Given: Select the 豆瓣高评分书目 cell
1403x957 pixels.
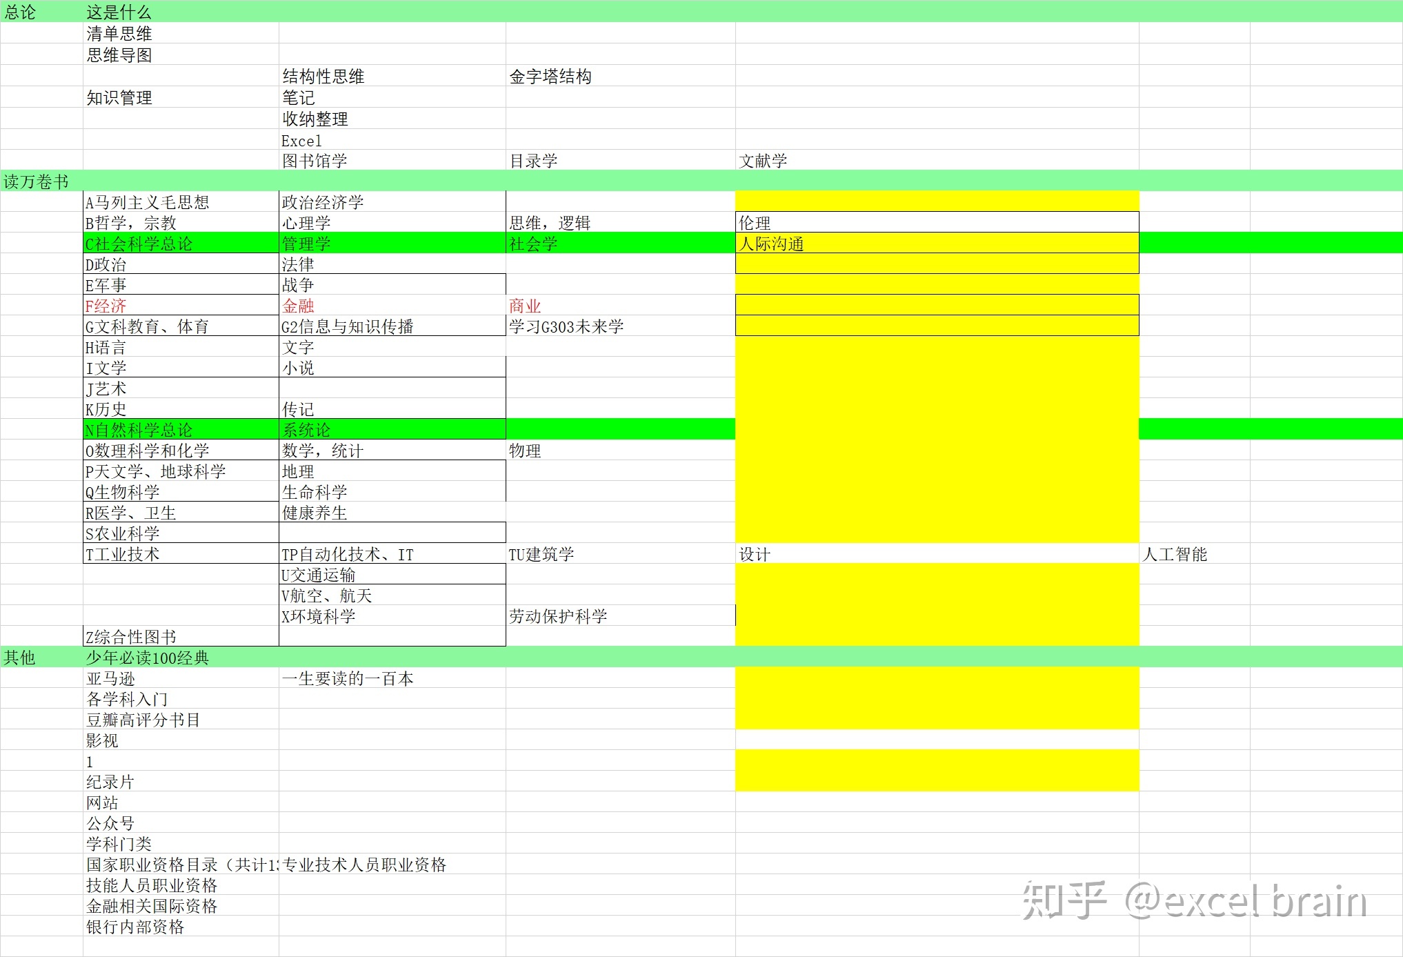Looking at the screenshot, I should coord(143,720).
